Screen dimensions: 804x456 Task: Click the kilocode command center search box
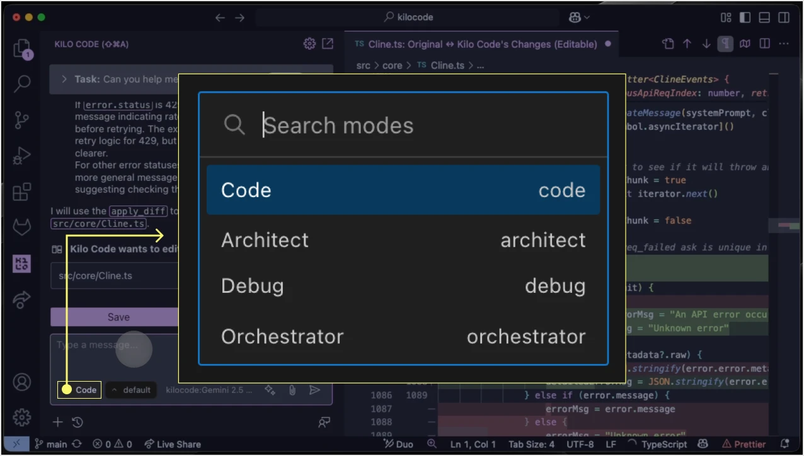pyautogui.click(x=408, y=18)
